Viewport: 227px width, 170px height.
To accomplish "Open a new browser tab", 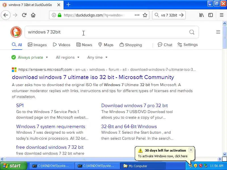I will pos(68,5).
